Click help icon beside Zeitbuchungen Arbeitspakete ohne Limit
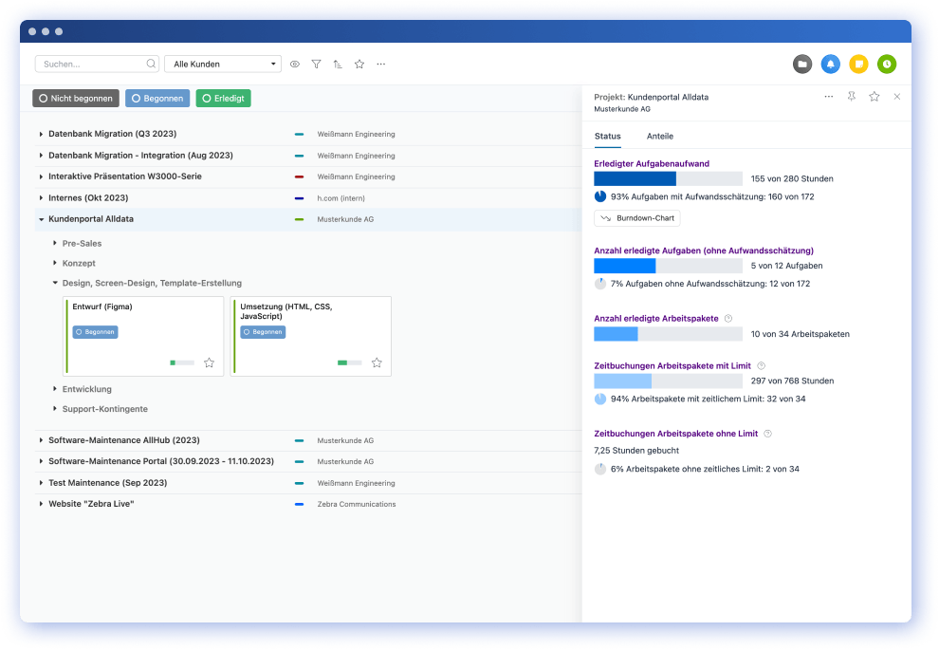 767,434
